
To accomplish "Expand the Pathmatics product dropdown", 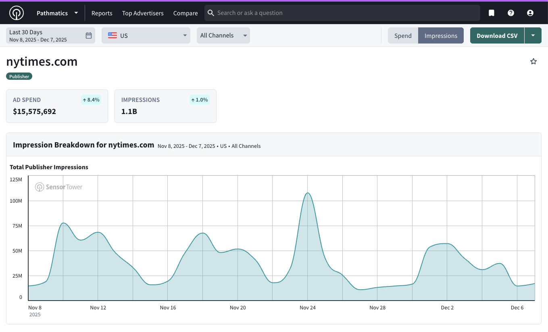I will tap(57, 13).
